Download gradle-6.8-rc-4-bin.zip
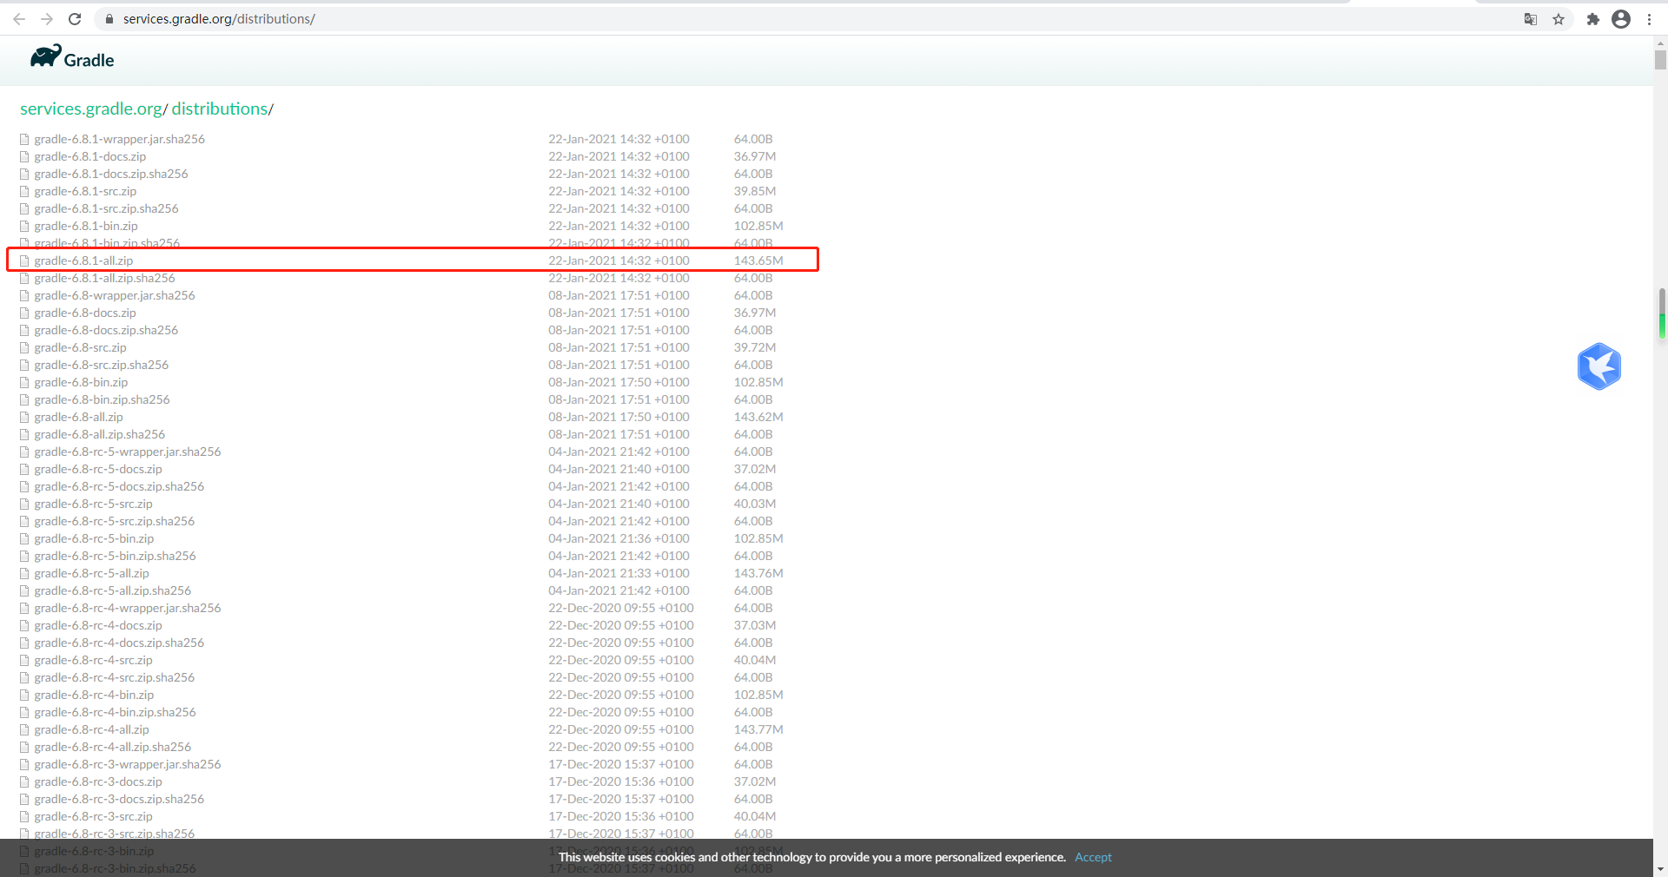This screenshot has height=877, width=1668. [x=94, y=695]
